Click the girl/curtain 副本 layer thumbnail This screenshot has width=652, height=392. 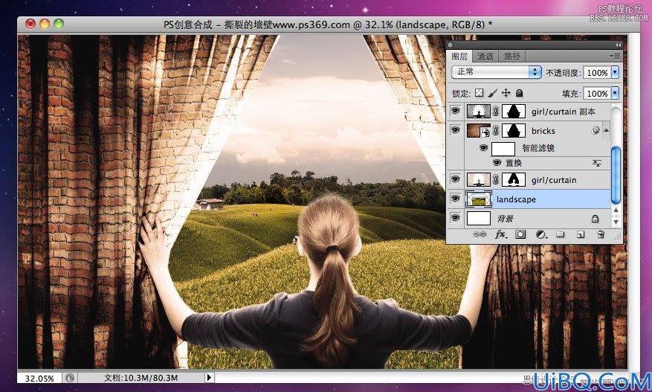(x=479, y=111)
